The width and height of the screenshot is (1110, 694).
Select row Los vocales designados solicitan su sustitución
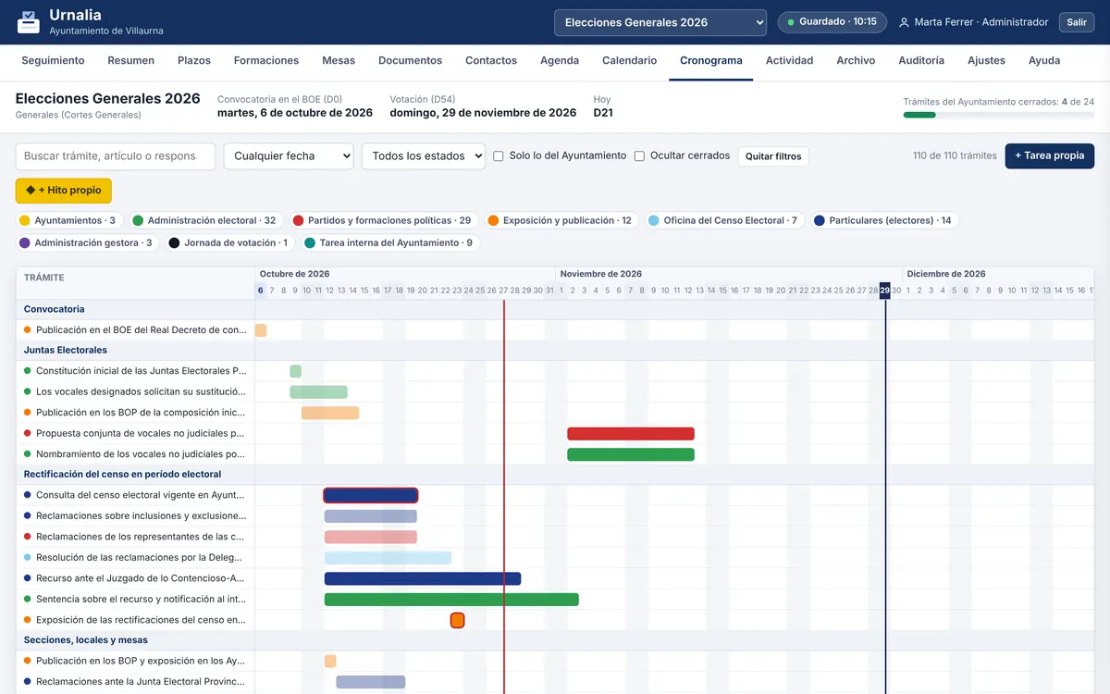coord(135,391)
